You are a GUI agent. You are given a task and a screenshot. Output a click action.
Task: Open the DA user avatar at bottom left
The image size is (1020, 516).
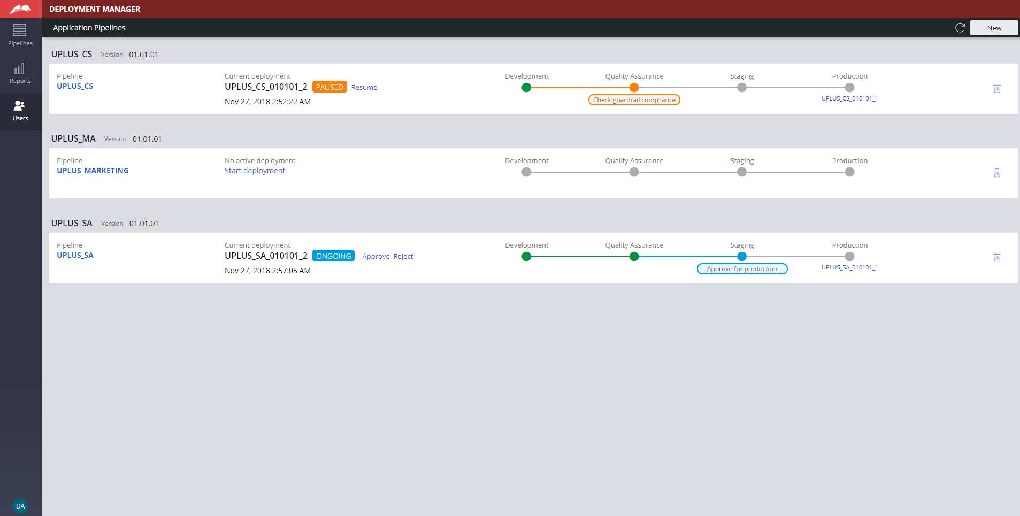pos(20,506)
